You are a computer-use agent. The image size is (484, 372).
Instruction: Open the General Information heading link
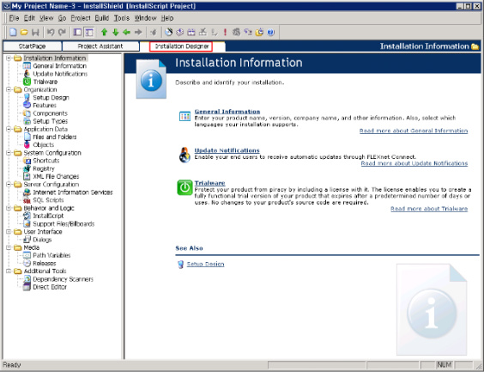coord(227,112)
